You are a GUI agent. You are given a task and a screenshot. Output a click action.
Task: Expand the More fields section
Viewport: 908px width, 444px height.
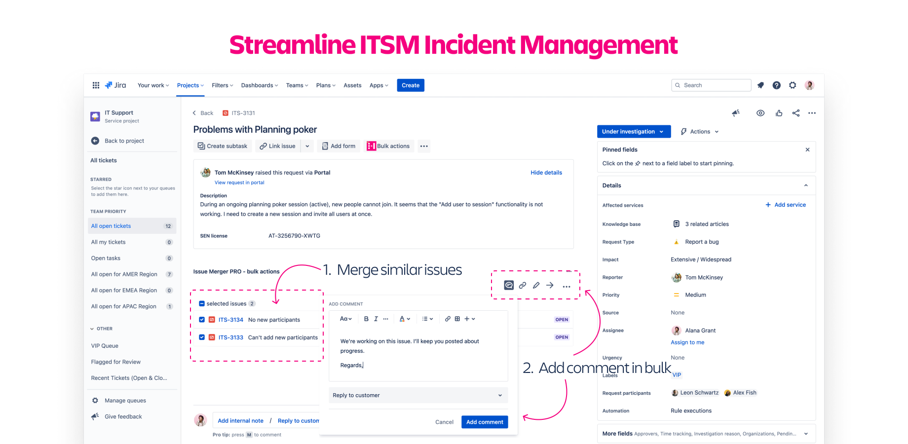[x=806, y=434]
